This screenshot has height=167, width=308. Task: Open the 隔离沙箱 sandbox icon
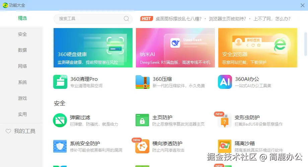225,146
